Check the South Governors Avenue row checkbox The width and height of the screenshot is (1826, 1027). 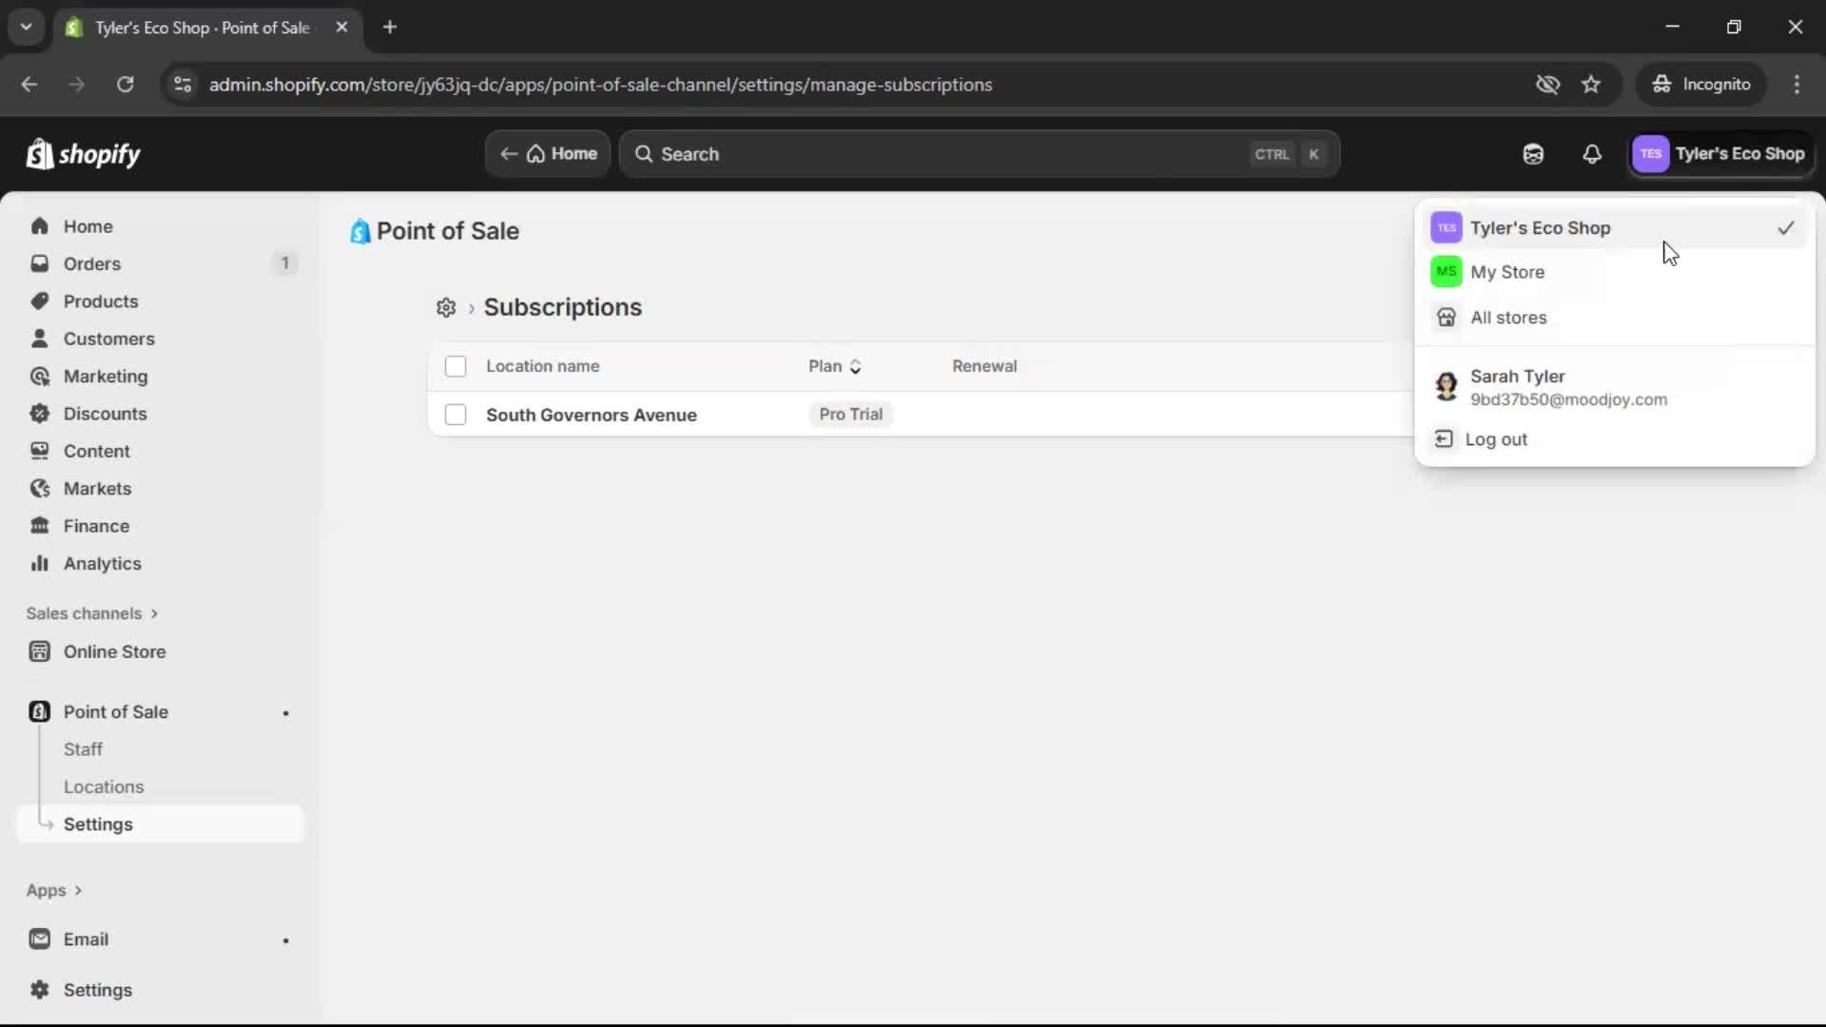[456, 415]
